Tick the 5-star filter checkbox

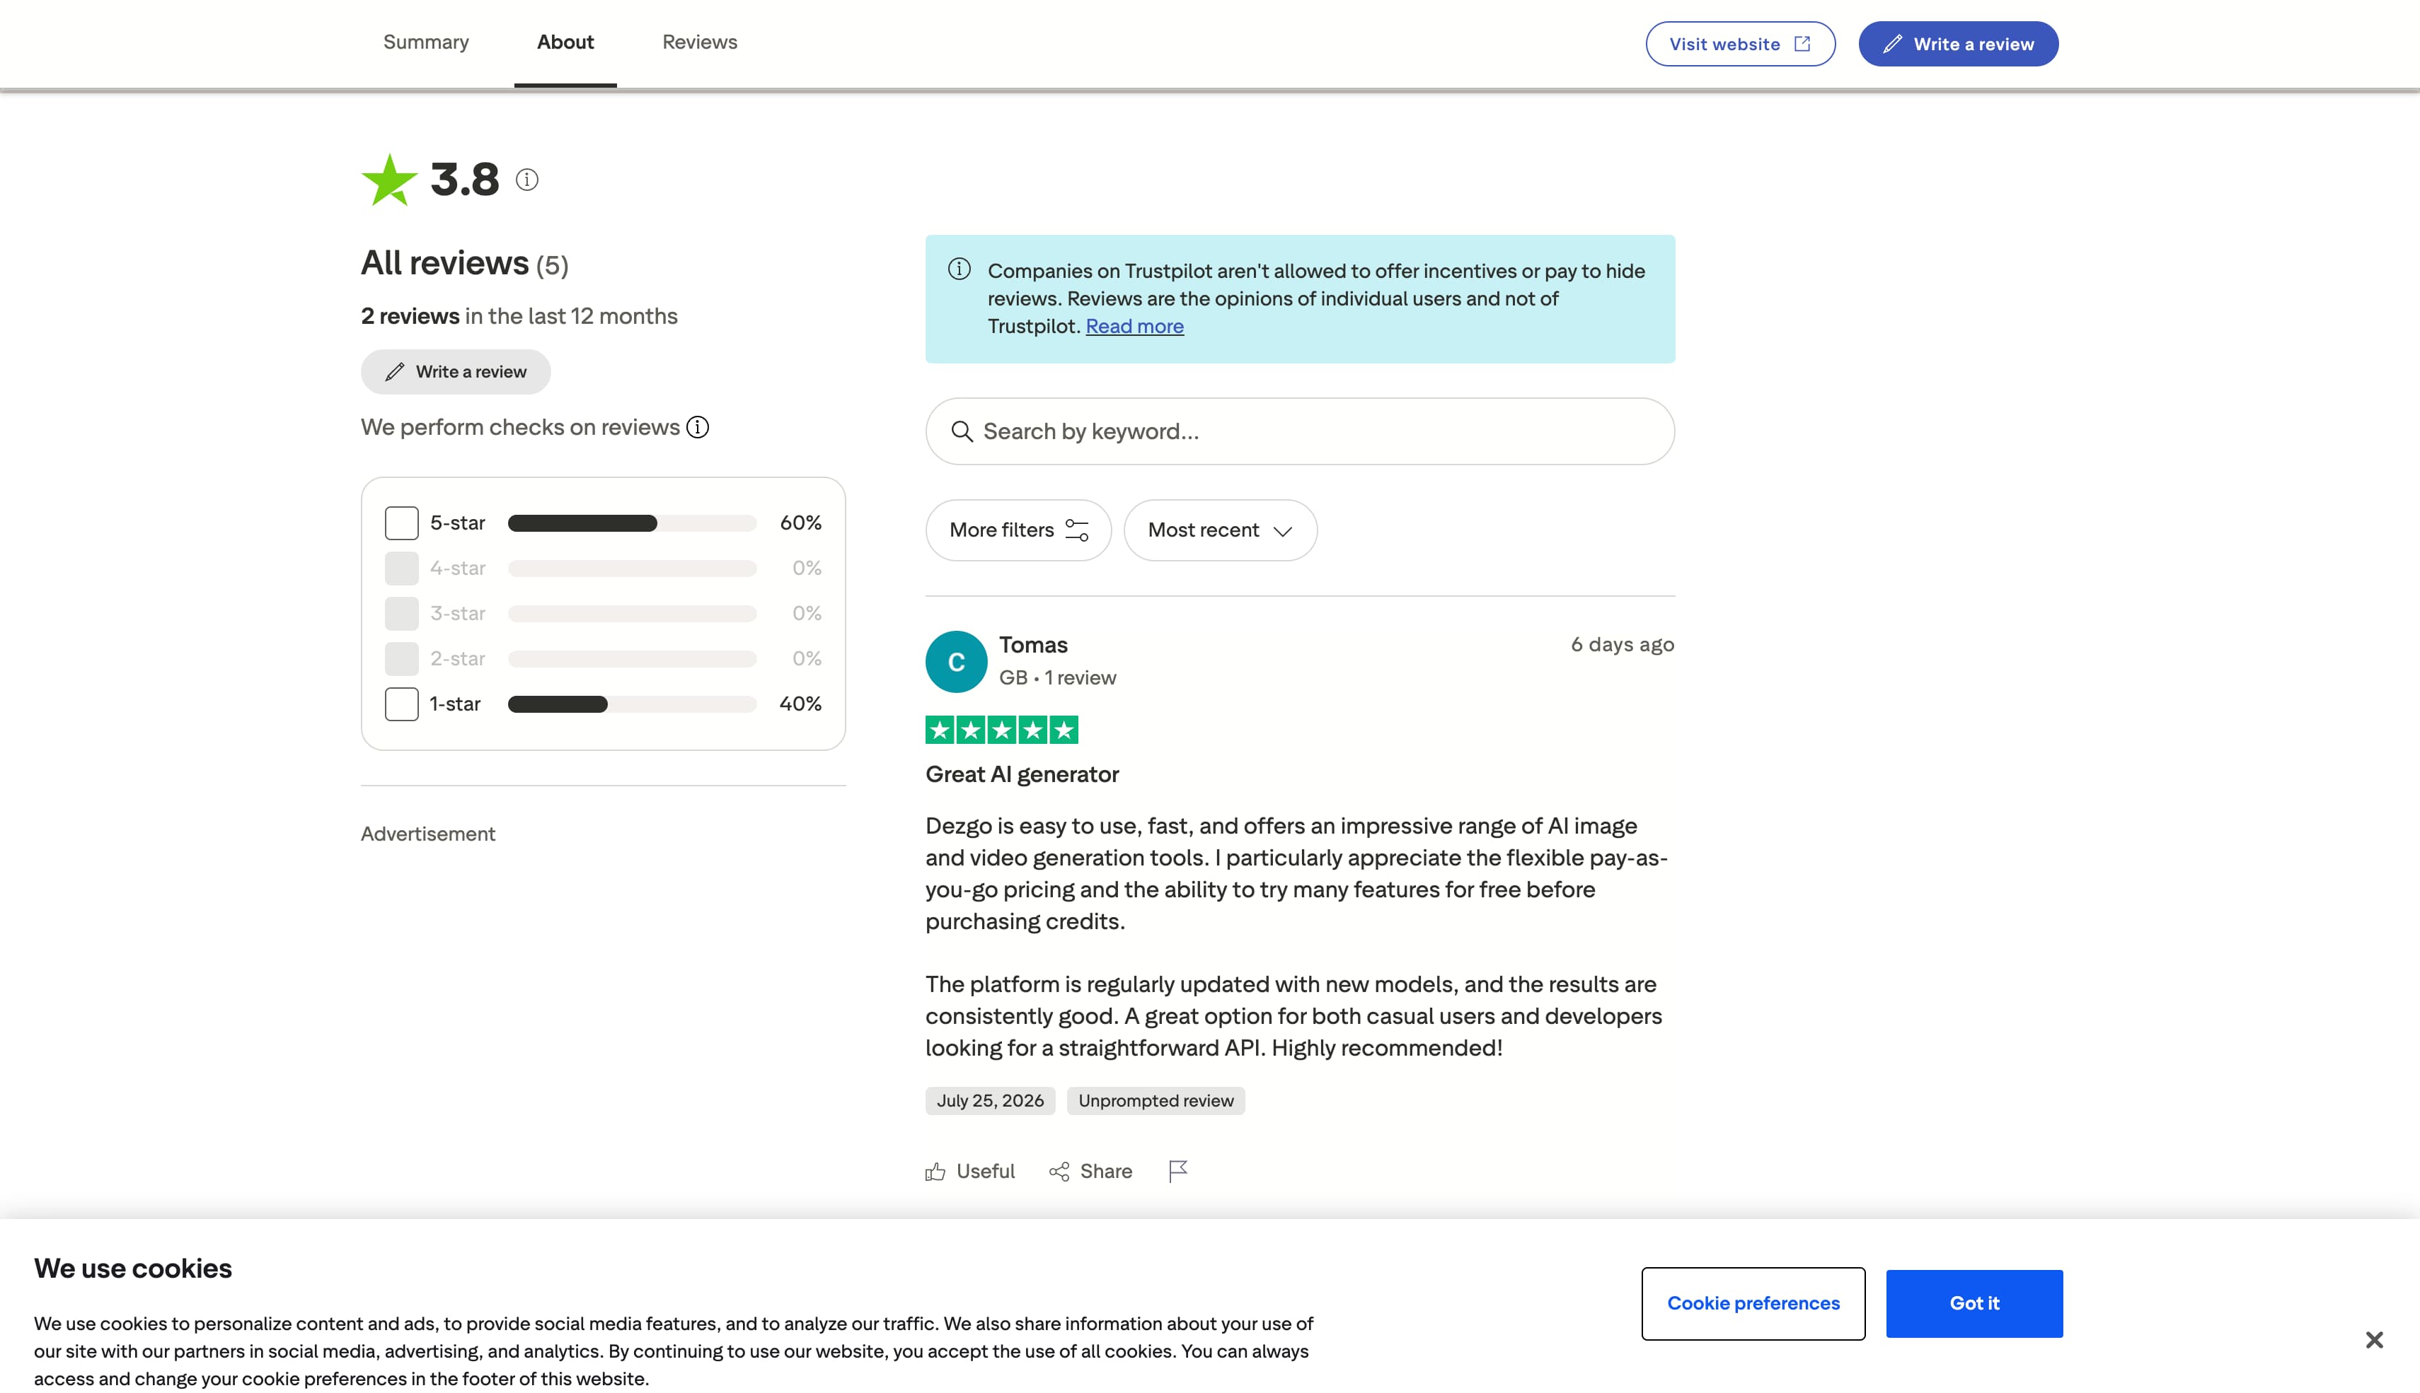402,523
